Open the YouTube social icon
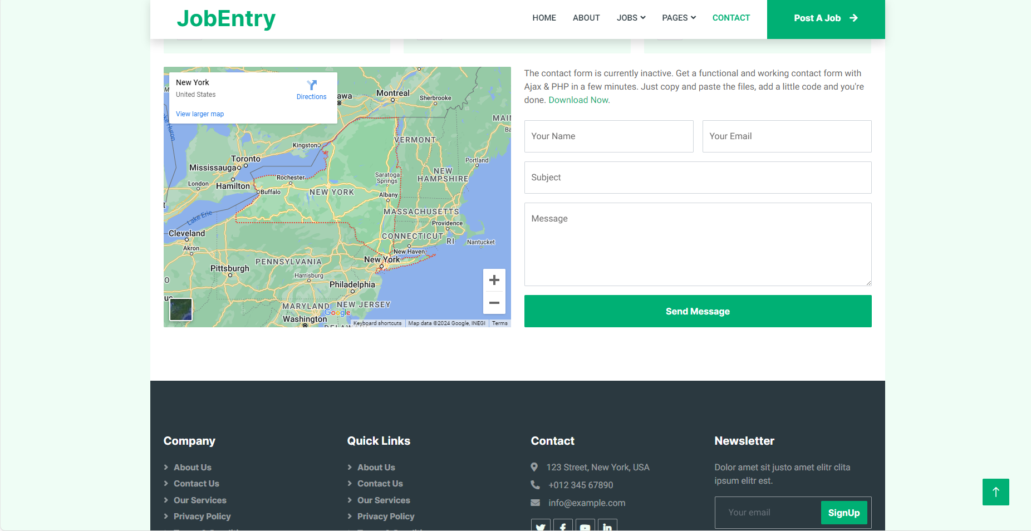 (585, 526)
